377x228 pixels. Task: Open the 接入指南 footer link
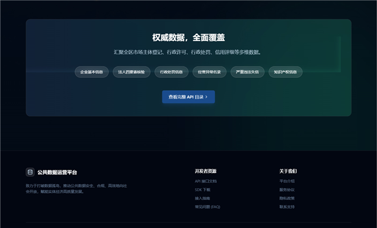[x=202, y=198]
